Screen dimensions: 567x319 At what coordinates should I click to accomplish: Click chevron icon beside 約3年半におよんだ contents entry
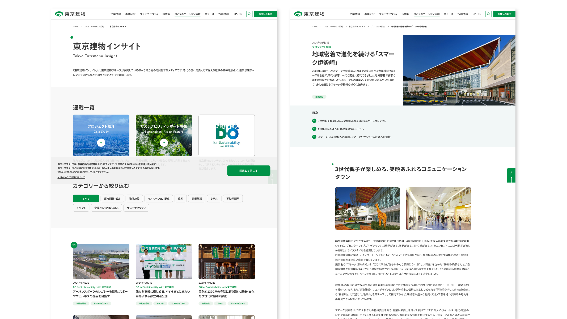coord(314,129)
